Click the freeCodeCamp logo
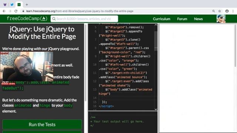 click(x=27, y=18)
